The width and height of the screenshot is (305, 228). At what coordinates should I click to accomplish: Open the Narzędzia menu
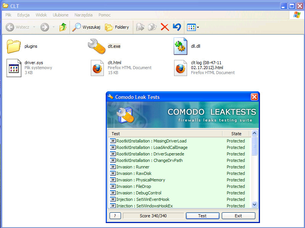coord(84,15)
